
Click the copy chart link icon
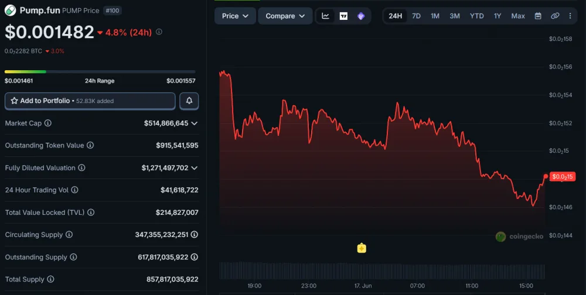point(555,16)
